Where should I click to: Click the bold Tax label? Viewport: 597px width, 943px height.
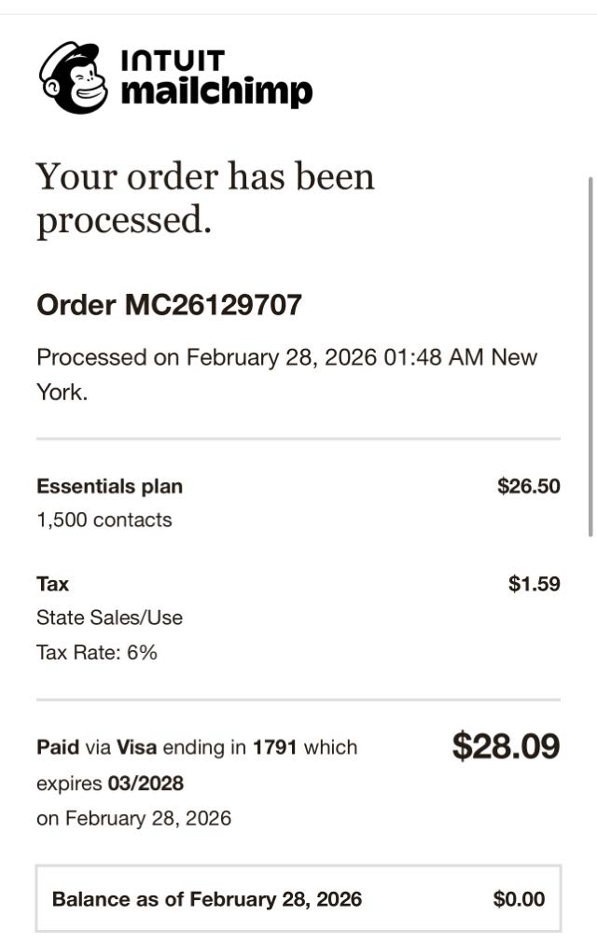(x=52, y=584)
